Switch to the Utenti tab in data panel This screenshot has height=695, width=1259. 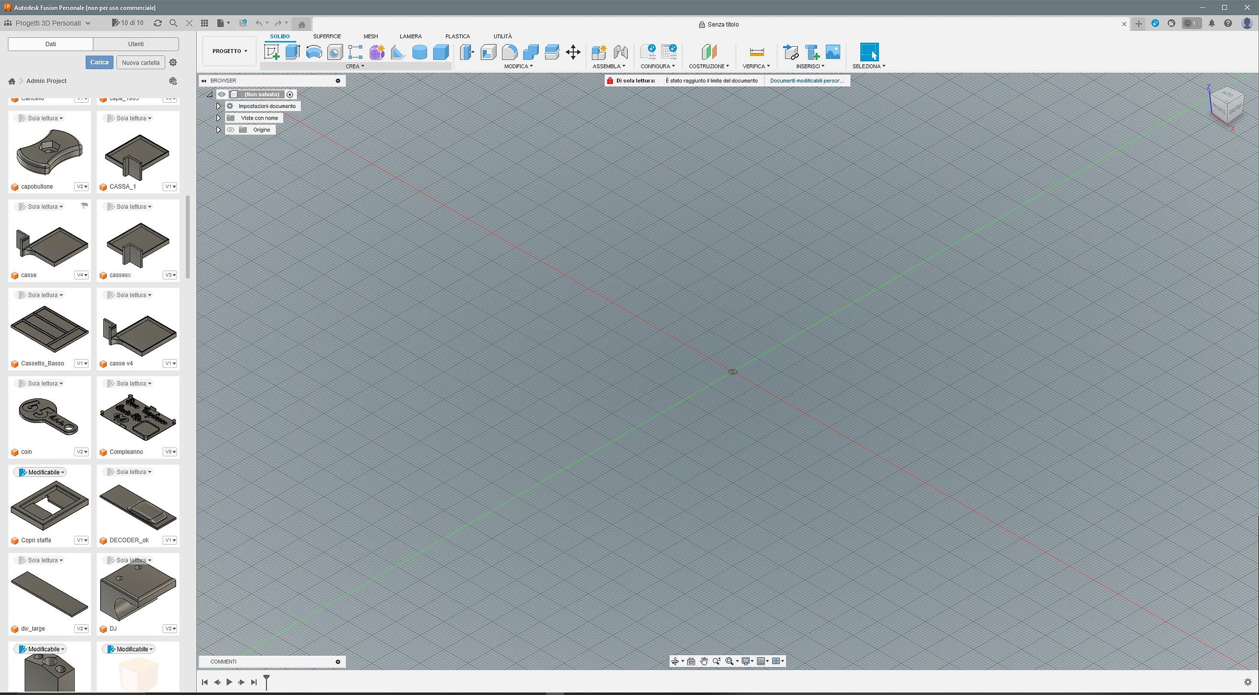(x=136, y=44)
